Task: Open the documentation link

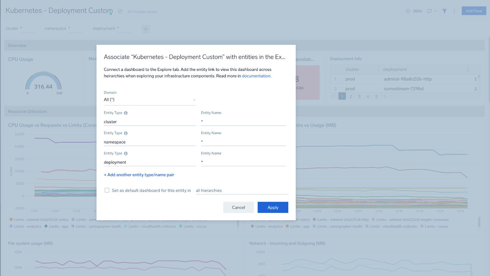Action: pyautogui.click(x=256, y=76)
